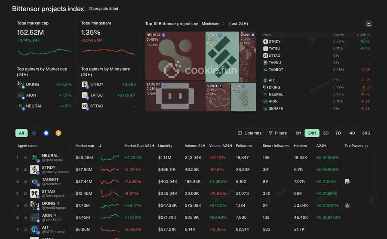The height and width of the screenshot is (239, 387).
Task: Open the @taodotbot handle link
Action: (52, 184)
